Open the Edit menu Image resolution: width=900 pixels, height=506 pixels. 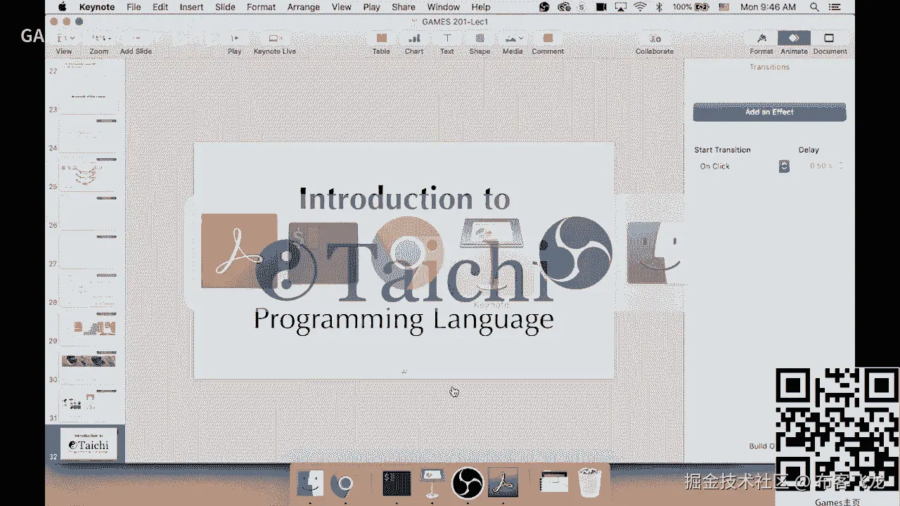coord(160,7)
